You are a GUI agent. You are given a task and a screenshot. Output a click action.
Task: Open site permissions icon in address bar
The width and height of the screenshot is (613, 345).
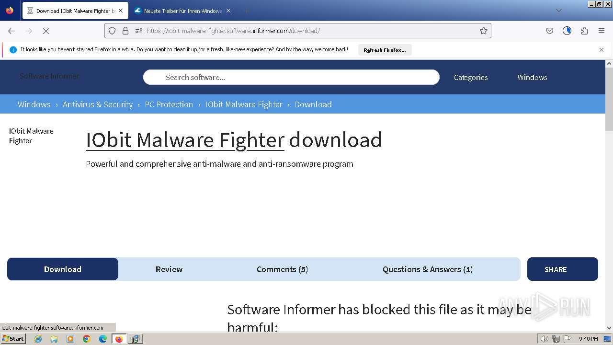click(139, 31)
